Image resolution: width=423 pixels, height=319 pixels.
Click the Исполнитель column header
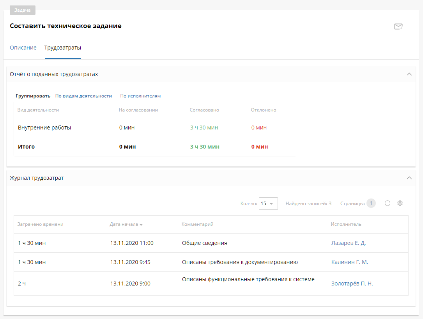coord(346,224)
